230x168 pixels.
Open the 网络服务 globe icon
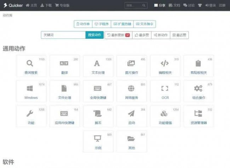[131, 88]
